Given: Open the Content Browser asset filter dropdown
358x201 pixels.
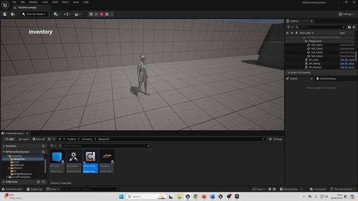Looking at the screenshot, I should [x=54, y=146].
